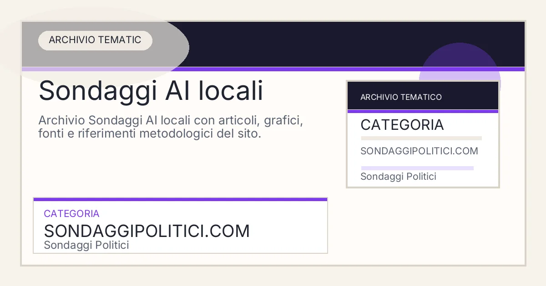Viewport: 546px width, 286px height.
Task: Click the purple CATEGORIA label in bottom card
Action: coord(71,214)
